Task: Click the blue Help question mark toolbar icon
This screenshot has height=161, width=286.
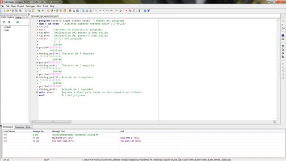Action: click(x=145, y=11)
